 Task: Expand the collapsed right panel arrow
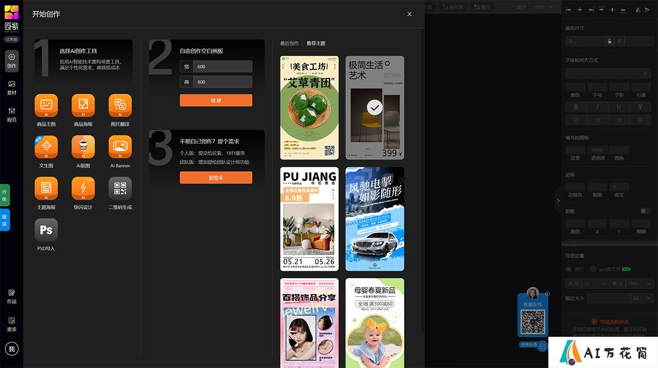[x=558, y=200]
